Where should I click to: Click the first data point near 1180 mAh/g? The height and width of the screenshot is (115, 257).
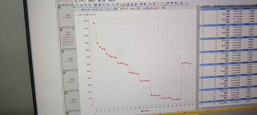click(x=94, y=23)
